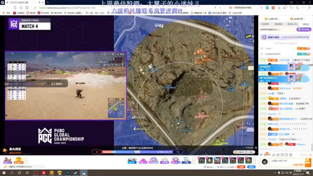Select ranked user 17Xbei row
Screen dimensions: 313x176
tap(285, 48)
